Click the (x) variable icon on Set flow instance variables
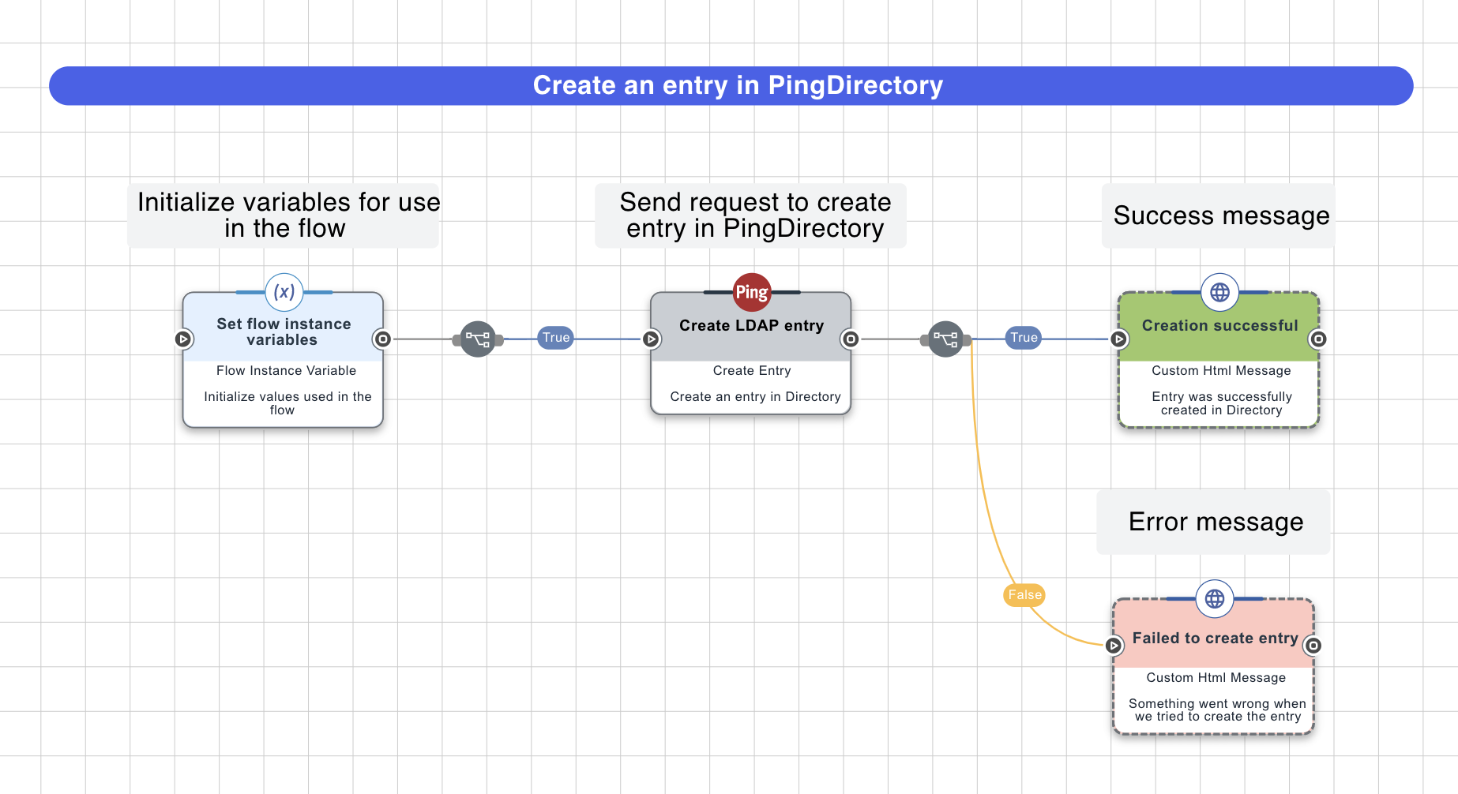Viewport: 1458px width, 794px height. point(284,292)
